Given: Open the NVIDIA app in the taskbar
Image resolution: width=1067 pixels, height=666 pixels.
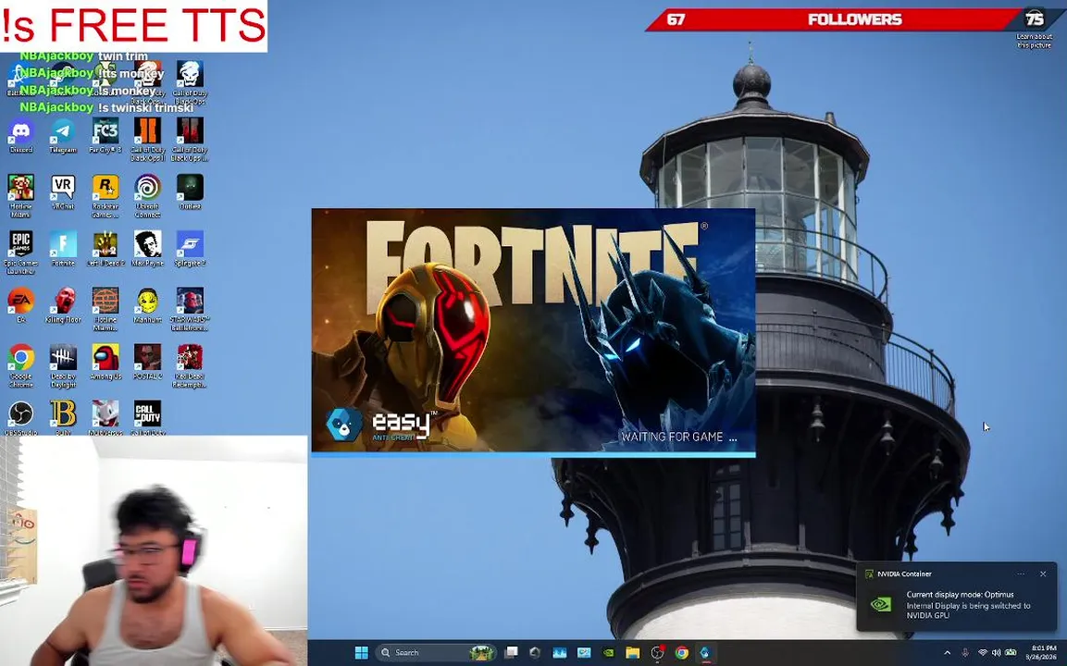Looking at the screenshot, I should pyautogui.click(x=608, y=652).
